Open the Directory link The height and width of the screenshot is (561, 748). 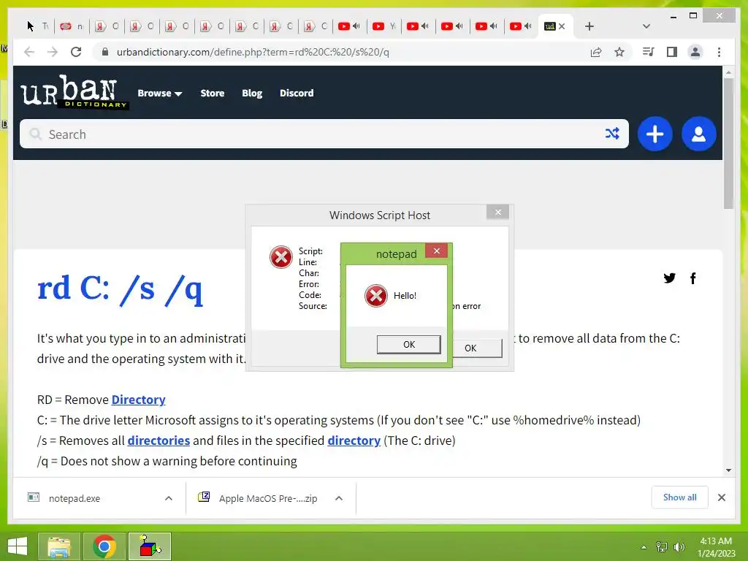tap(138, 400)
